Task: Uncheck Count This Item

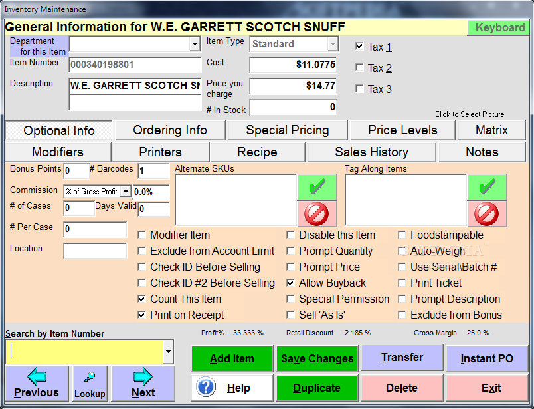Action: [x=141, y=299]
